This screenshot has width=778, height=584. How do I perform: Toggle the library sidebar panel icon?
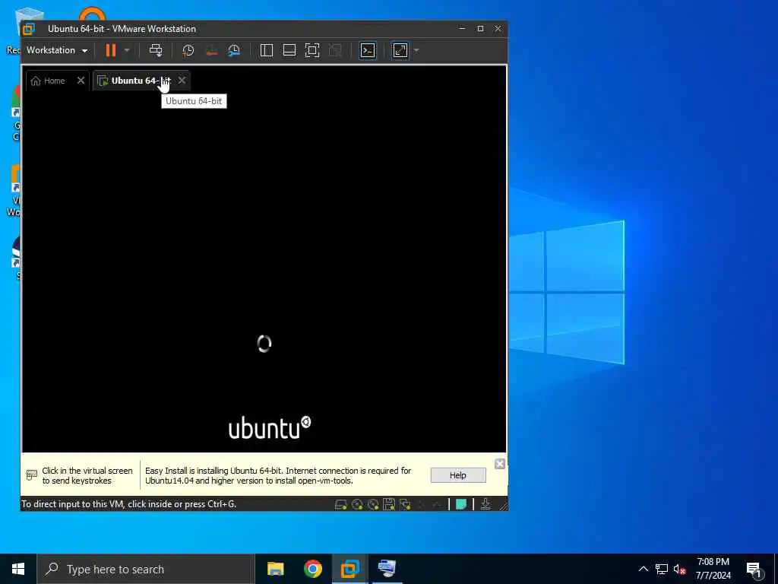point(267,50)
